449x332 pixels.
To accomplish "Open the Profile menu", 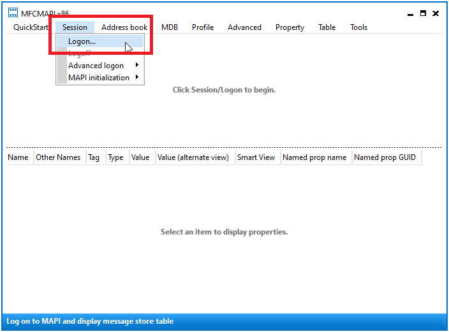I will pyautogui.click(x=203, y=27).
